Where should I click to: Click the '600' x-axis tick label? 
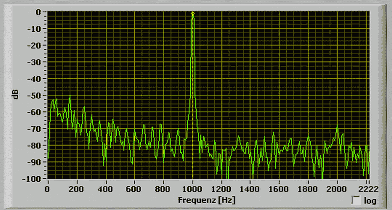click(x=134, y=189)
